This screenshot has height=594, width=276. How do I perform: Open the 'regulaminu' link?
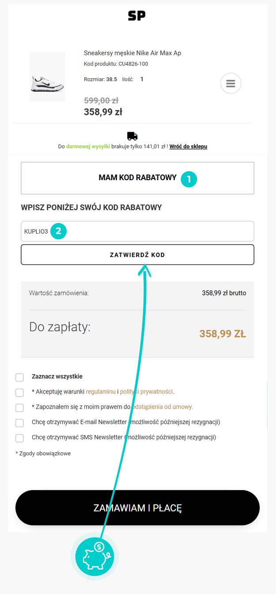pos(101,392)
